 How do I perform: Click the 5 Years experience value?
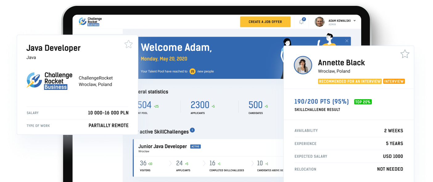tap(394, 144)
